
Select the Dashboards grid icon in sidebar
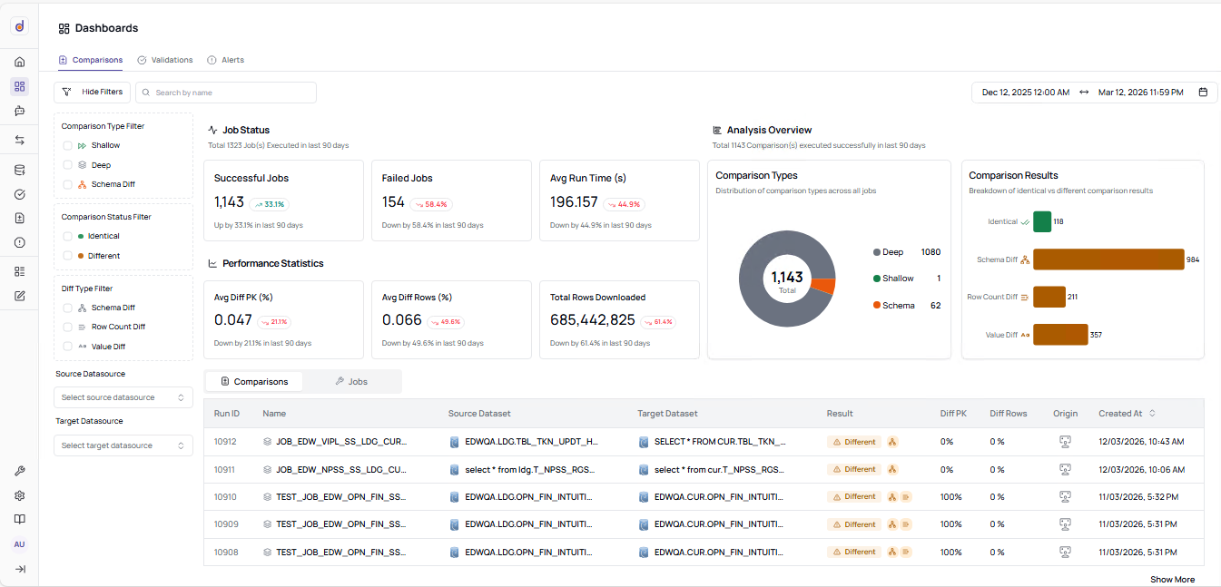tap(19, 86)
